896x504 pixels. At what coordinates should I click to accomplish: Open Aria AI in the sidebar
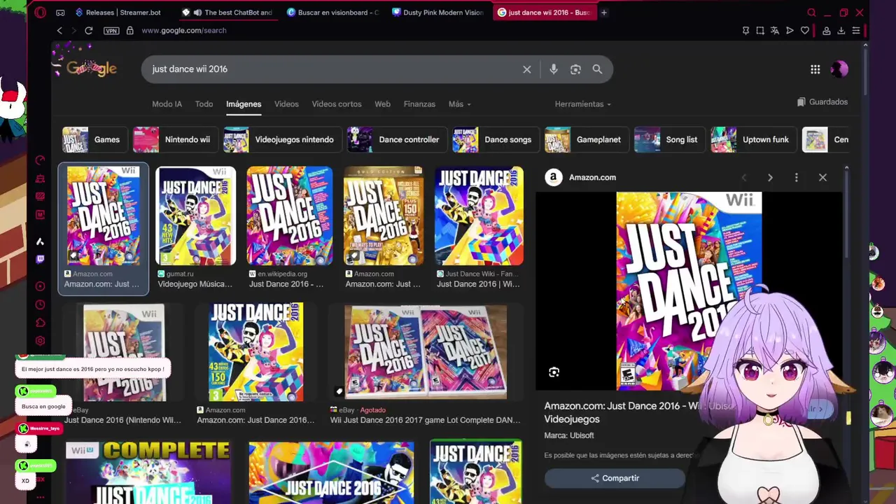tap(40, 241)
